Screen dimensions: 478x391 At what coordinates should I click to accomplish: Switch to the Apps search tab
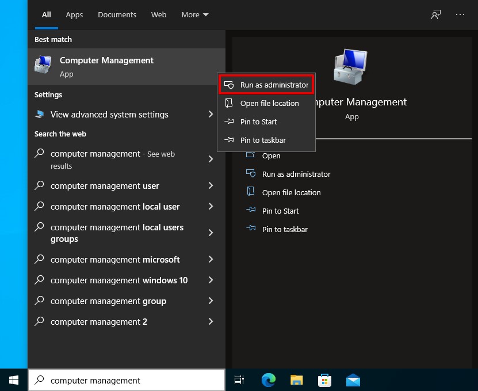click(x=74, y=14)
